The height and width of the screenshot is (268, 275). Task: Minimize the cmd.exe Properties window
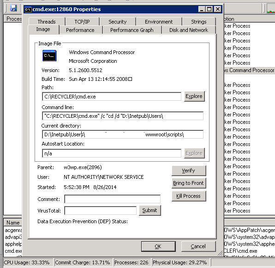[x=202, y=9]
